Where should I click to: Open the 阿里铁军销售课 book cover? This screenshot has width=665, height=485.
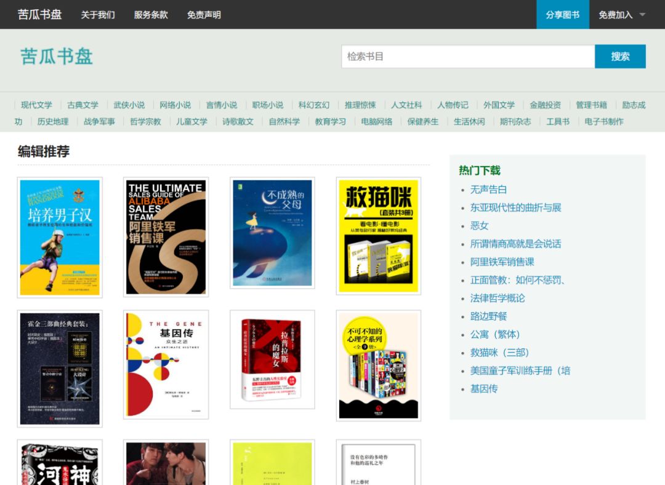coord(166,237)
